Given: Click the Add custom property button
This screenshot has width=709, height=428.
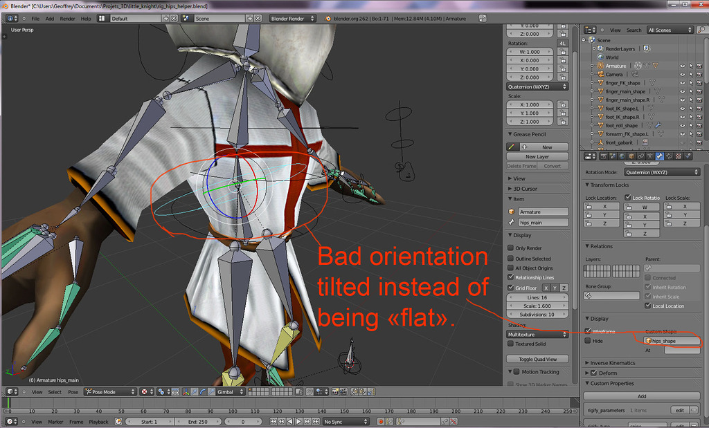Looking at the screenshot, I should 642,396.
